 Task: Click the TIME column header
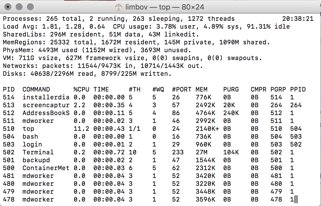pyautogui.click(x=101, y=90)
